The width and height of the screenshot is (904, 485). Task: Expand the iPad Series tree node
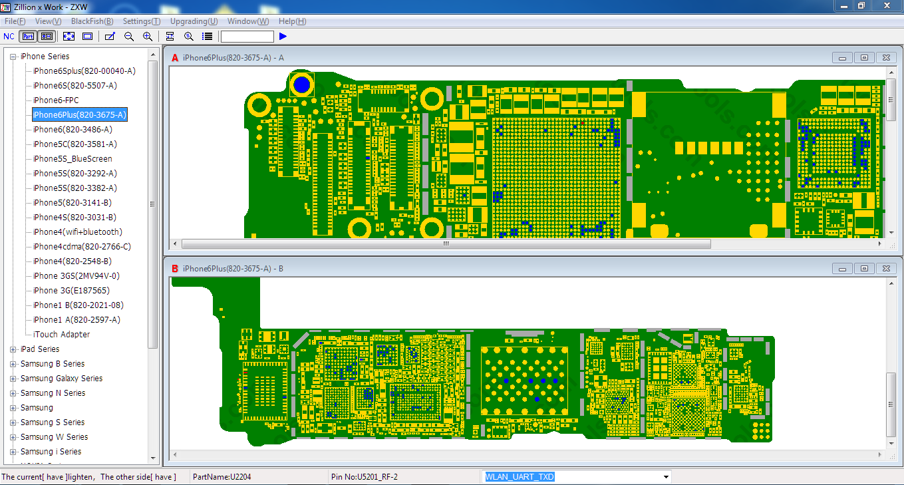[x=13, y=349]
